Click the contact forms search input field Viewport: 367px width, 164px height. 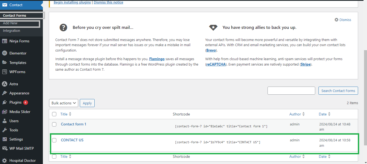click(x=291, y=91)
